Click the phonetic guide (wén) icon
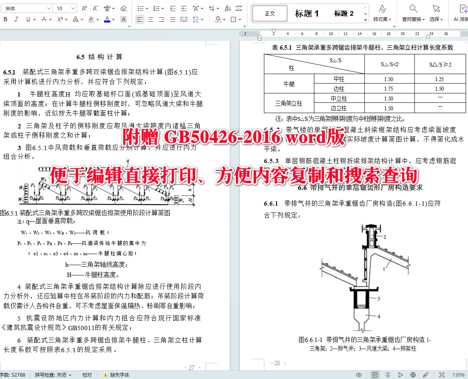This screenshot has height=379, width=468. click(x=107, y=8)
